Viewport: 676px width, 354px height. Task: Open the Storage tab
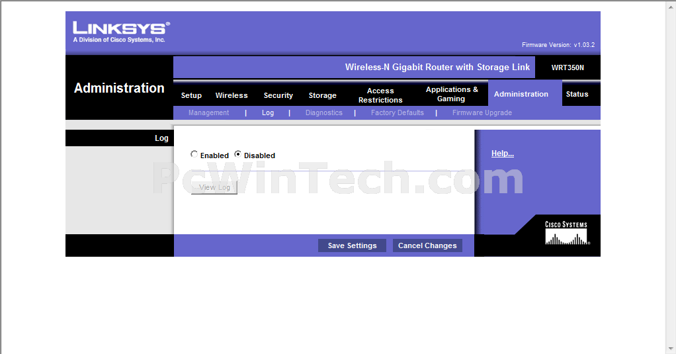323,95
